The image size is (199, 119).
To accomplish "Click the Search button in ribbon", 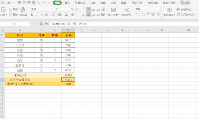I will 185,3.
